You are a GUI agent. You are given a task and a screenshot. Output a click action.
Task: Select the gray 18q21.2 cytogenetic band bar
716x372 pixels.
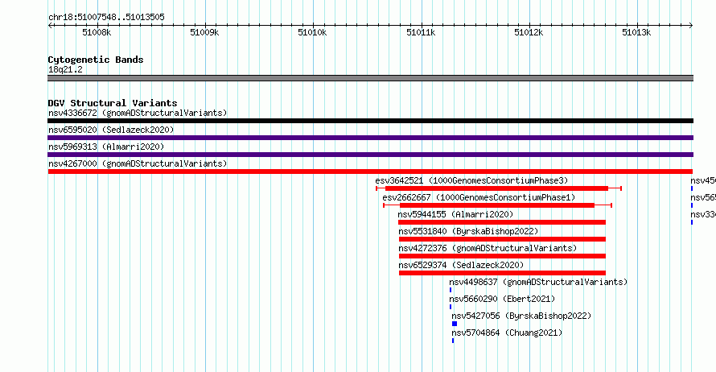click(x=370, y=78)
